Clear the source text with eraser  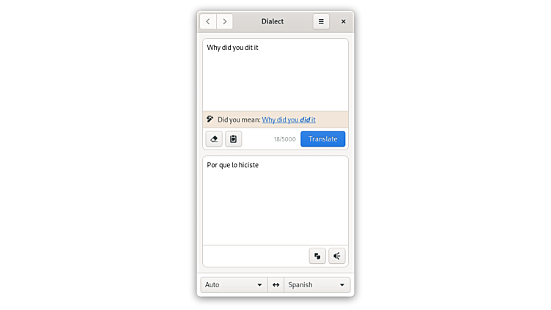coord(214,139)
